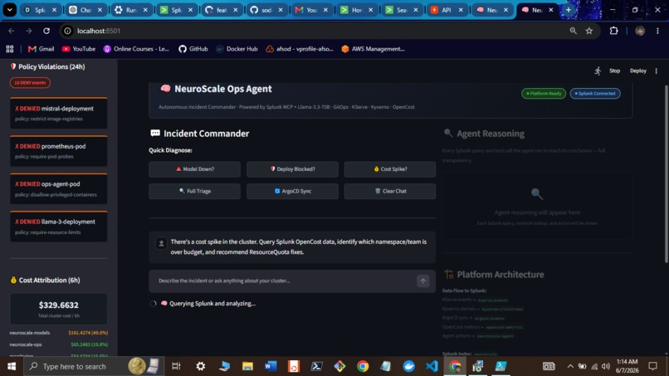Select the DENIED prometheus-pod violation card
669x376 pixels.
59,151
